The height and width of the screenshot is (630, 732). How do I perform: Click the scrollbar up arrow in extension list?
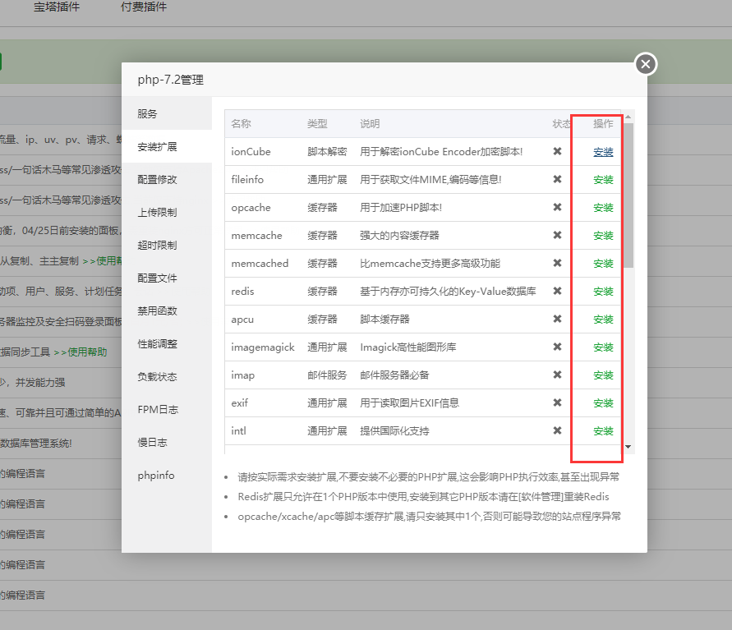coord(628,117)
